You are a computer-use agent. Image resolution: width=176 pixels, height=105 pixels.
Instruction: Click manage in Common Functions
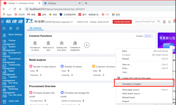(139, 36)
